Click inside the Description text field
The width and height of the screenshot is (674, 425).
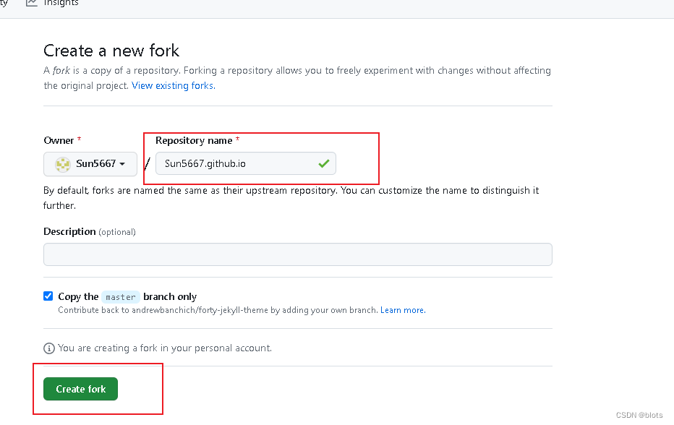click(297, 254)
